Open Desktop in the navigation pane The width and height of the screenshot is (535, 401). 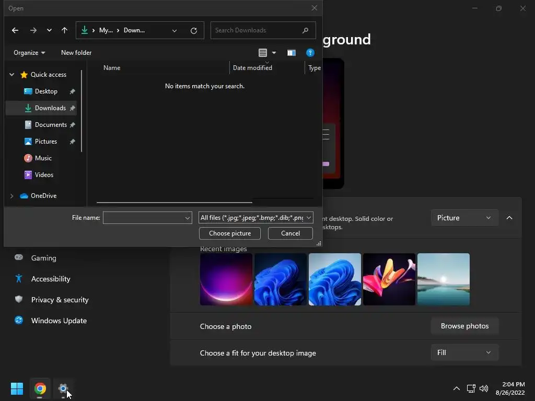(46, 91)
